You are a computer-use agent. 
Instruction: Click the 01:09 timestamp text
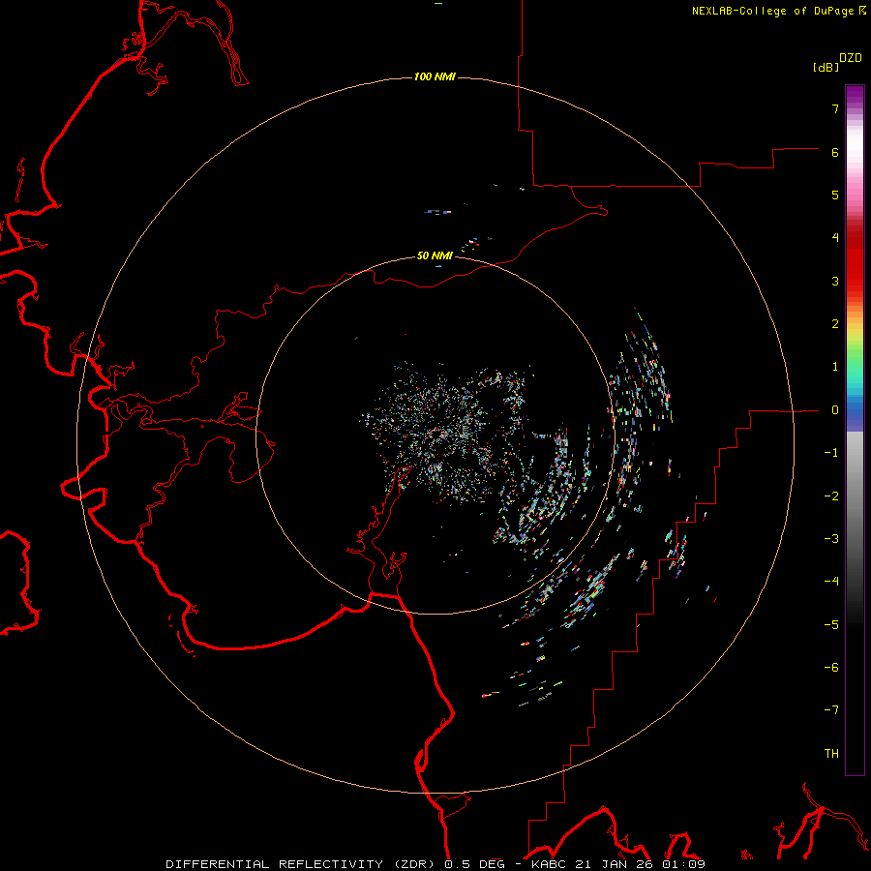click(x=683, y=864)
